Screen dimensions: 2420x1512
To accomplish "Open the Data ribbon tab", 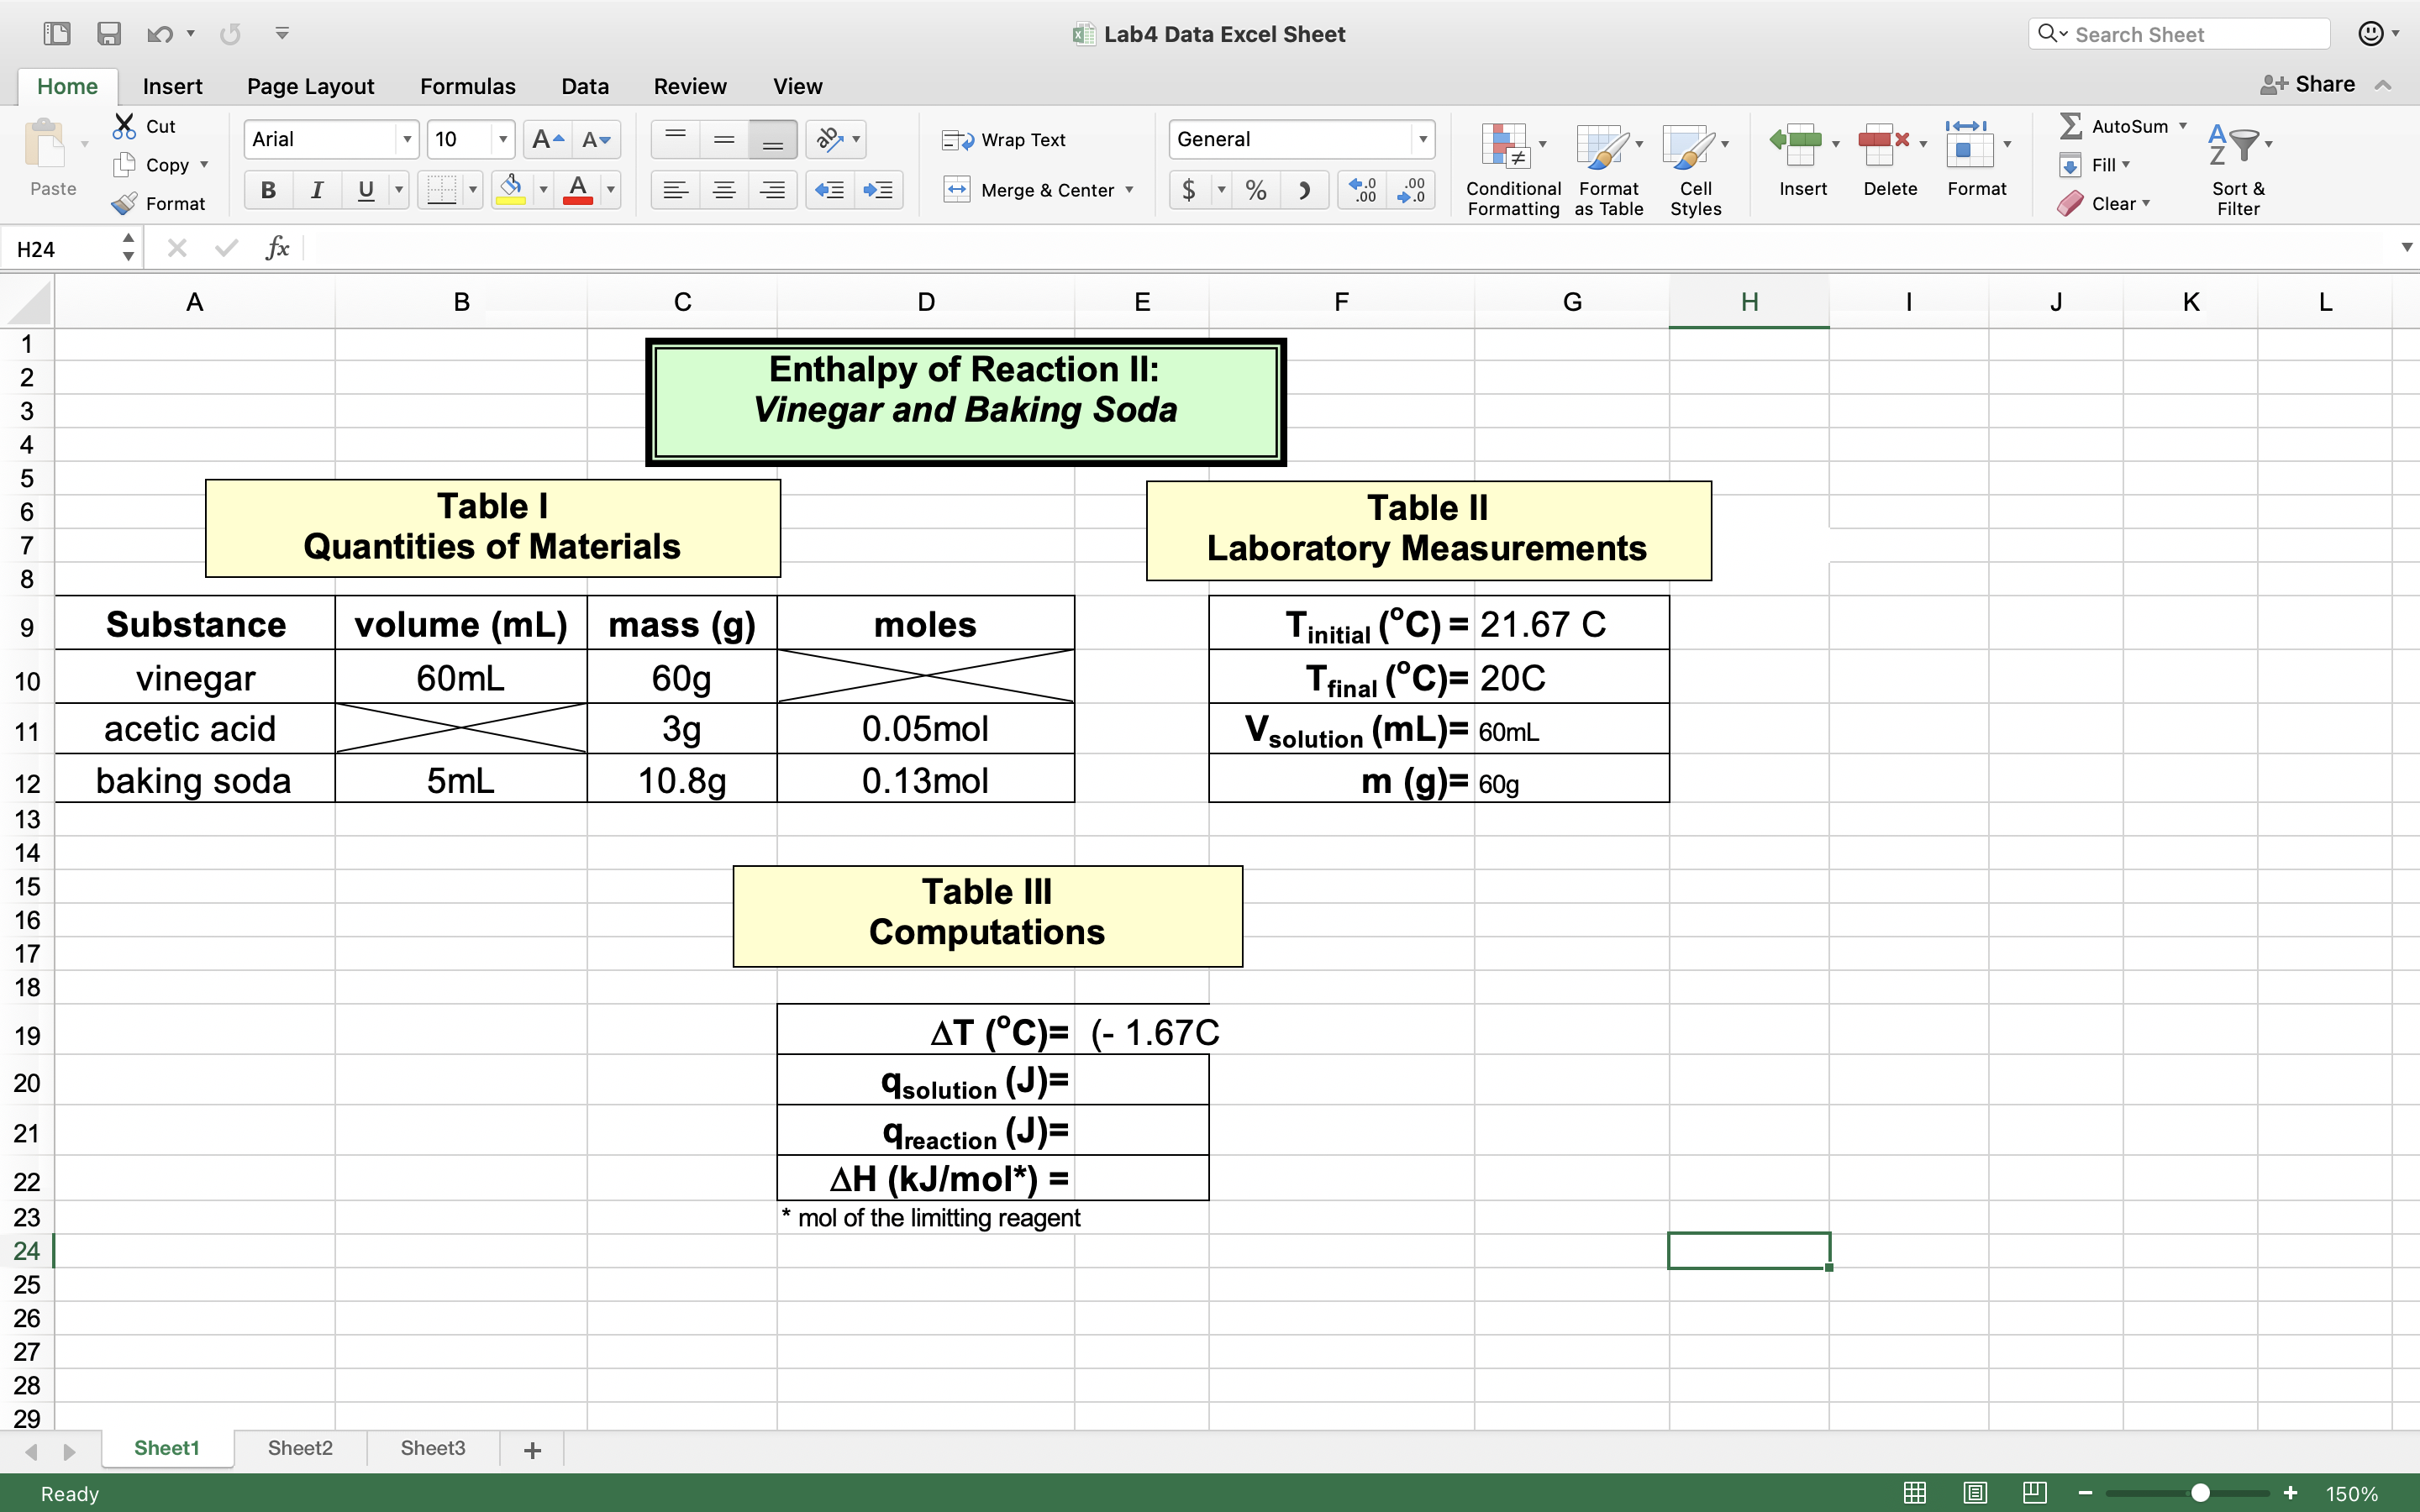I will [x=585, y=86].
